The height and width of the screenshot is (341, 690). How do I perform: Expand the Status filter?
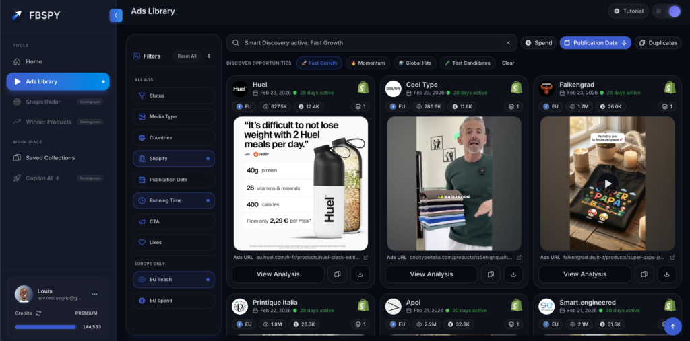pyautogui.click(x=174, y=96)
